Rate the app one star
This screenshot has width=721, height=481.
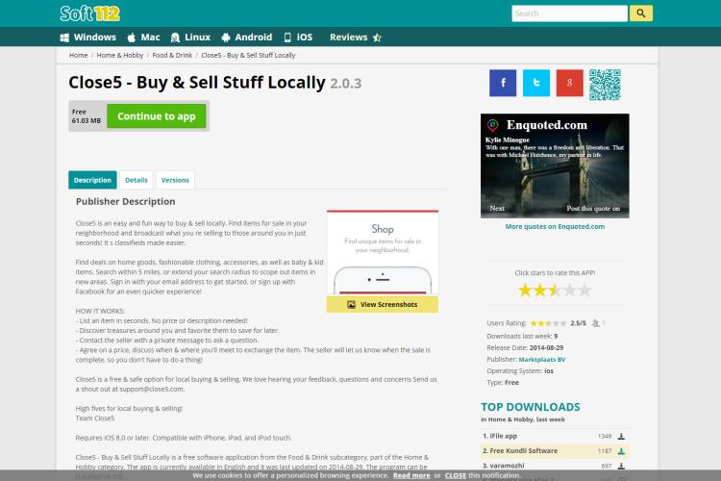coord(525,291)
